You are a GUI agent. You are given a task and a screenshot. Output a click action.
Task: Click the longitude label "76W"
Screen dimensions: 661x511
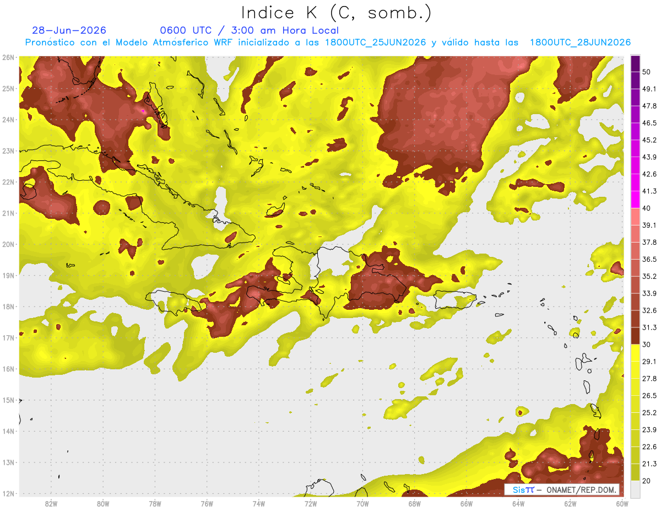(x=207, y=504)
